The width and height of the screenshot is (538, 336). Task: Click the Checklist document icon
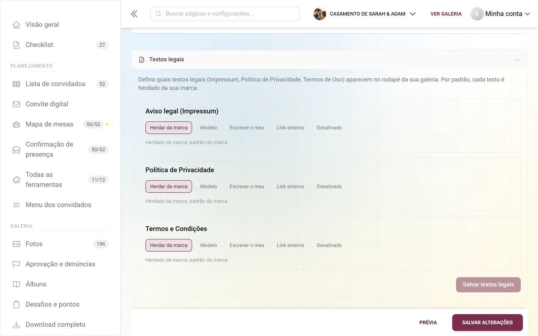16,45
